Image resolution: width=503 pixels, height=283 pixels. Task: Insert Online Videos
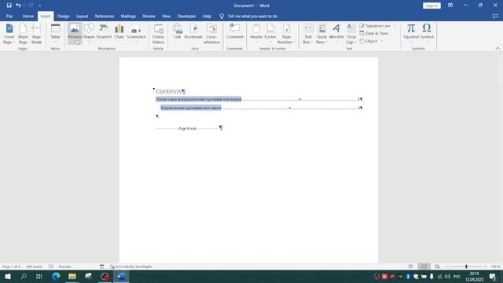tap(158, 34)
